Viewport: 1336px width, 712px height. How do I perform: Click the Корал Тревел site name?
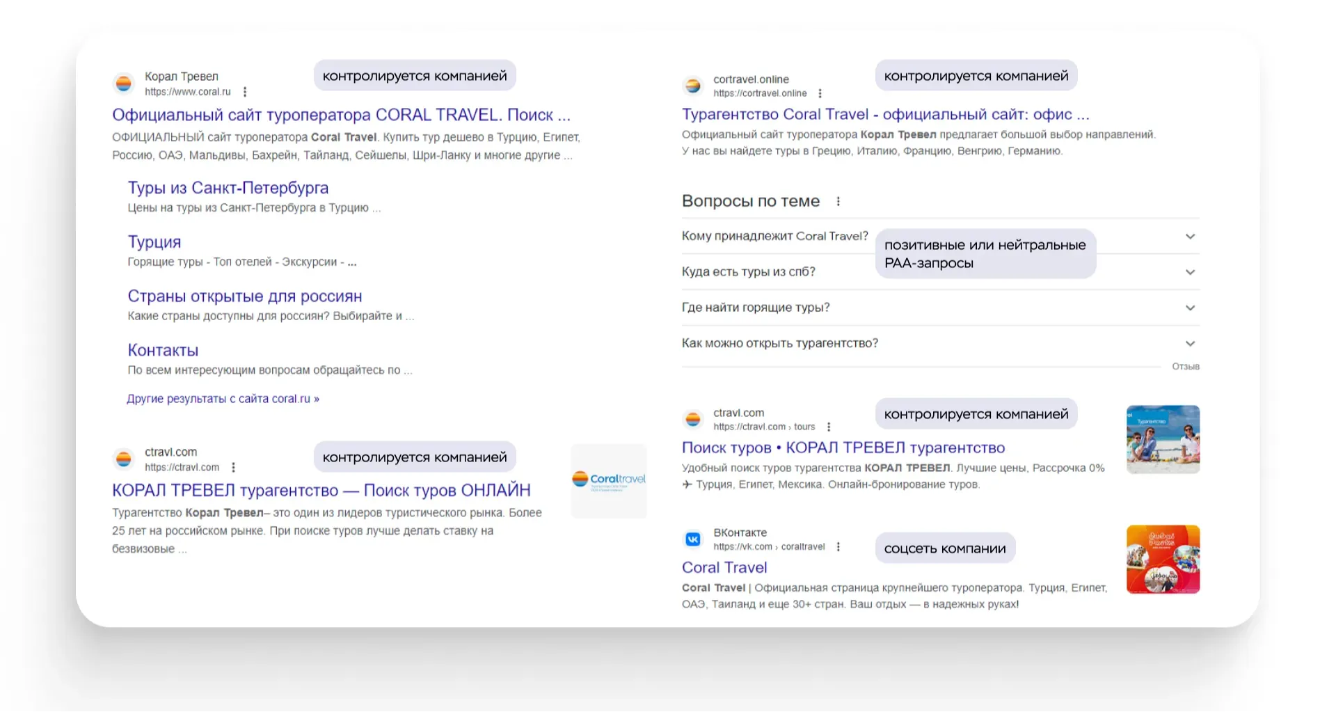pos(182,76)
